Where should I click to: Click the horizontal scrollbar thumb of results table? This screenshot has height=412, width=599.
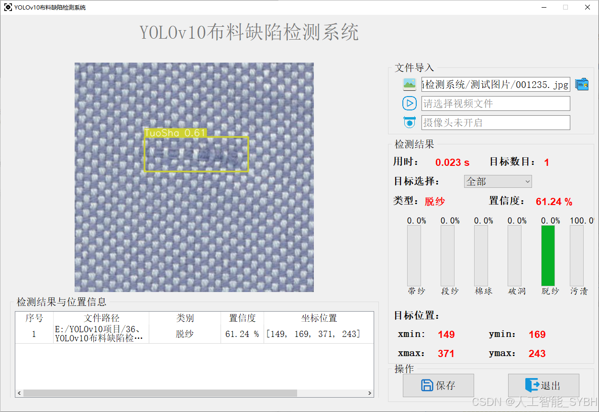click(160, 393)
